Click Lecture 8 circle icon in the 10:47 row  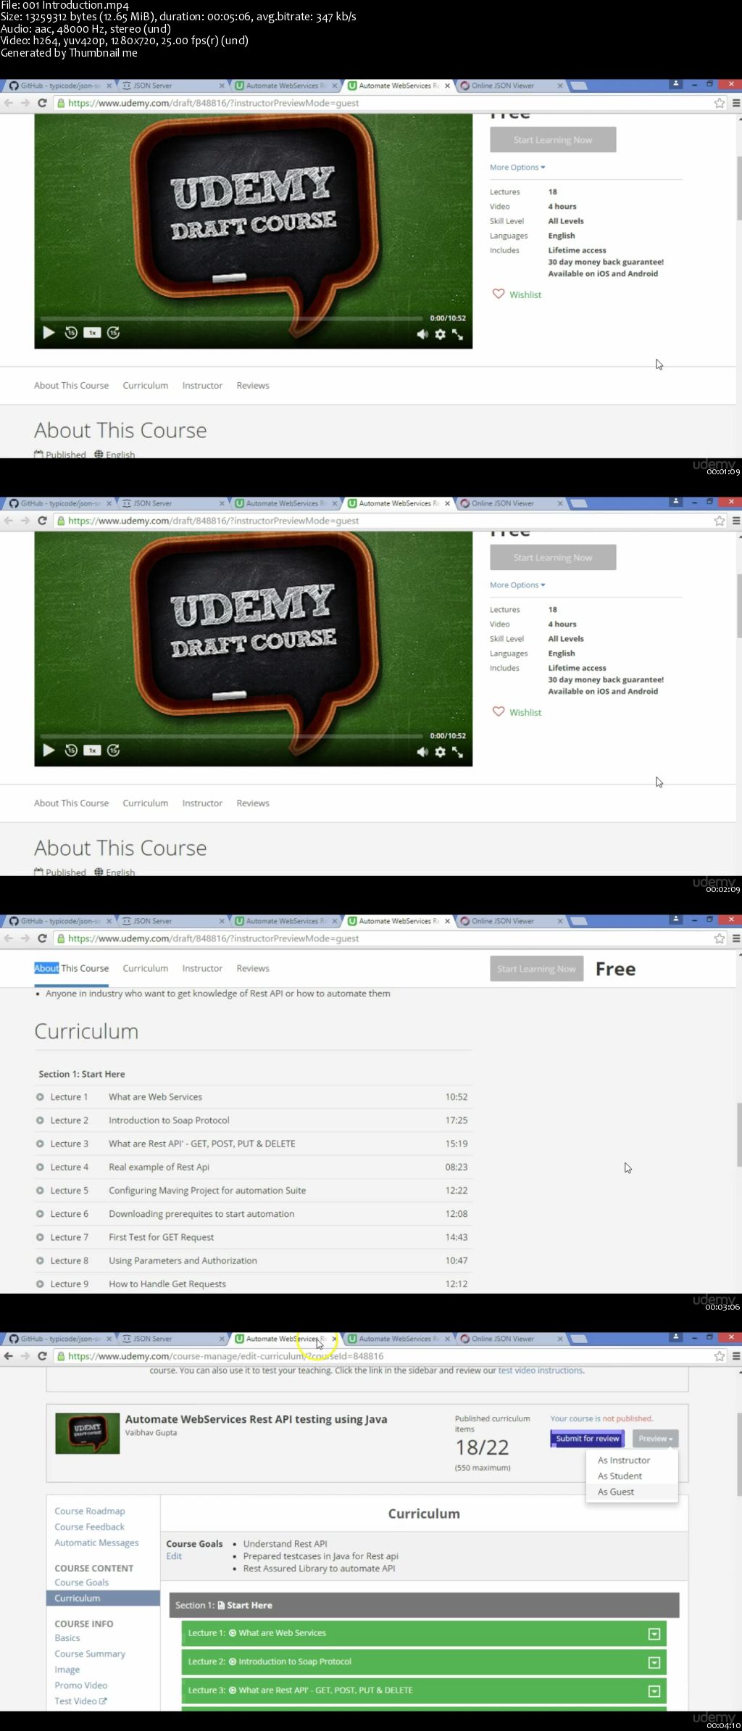(x=40, y=1260)
